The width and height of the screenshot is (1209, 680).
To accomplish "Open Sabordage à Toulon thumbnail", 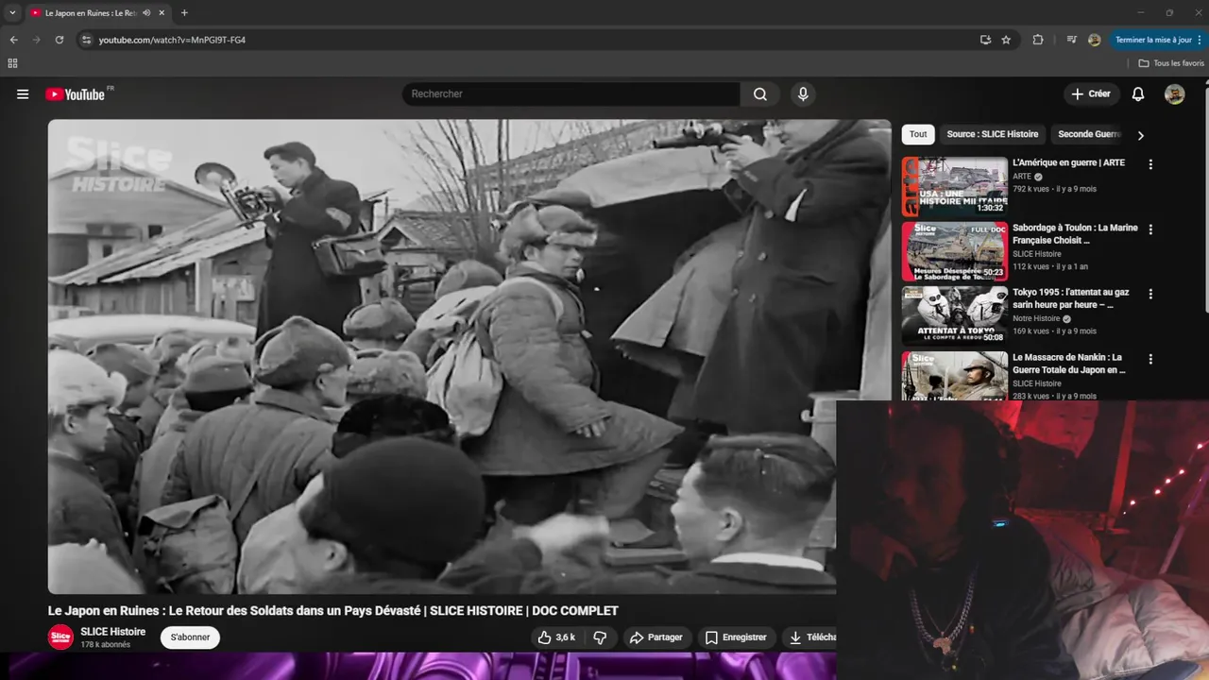I will (955, 252).
